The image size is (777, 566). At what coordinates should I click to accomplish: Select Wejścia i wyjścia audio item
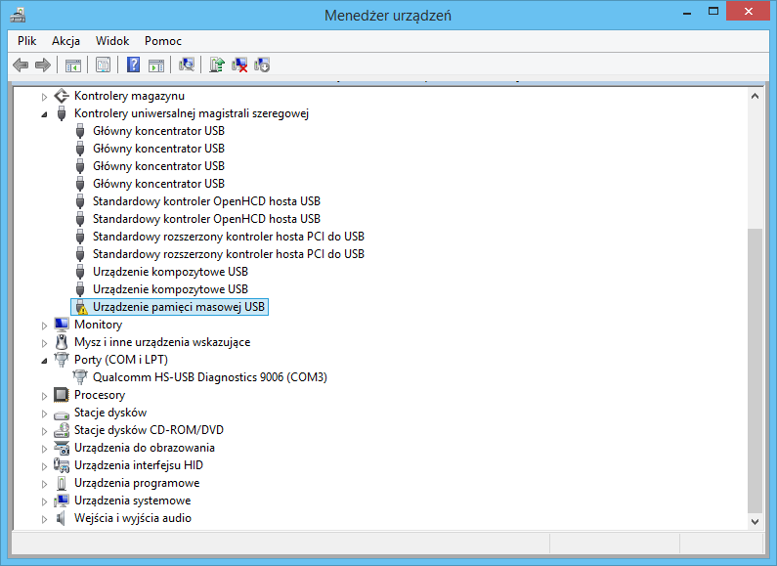132,518
